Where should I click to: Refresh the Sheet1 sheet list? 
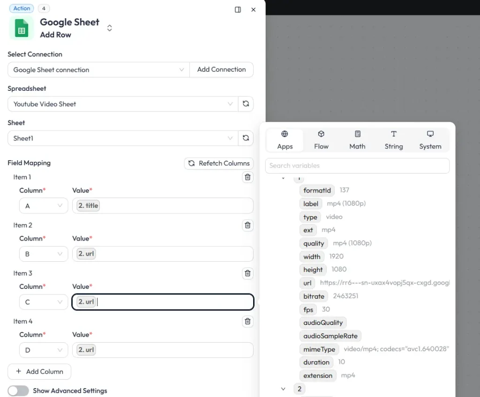coord(246,138)
